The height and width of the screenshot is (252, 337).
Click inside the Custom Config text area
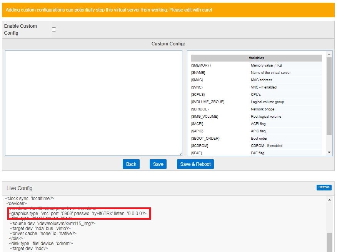tap(93, 103)
